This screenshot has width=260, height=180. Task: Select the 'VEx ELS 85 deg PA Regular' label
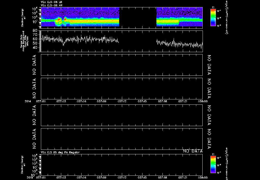coord(60,152)
